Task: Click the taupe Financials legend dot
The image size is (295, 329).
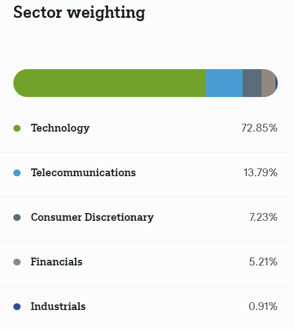Action: [17, 262]
